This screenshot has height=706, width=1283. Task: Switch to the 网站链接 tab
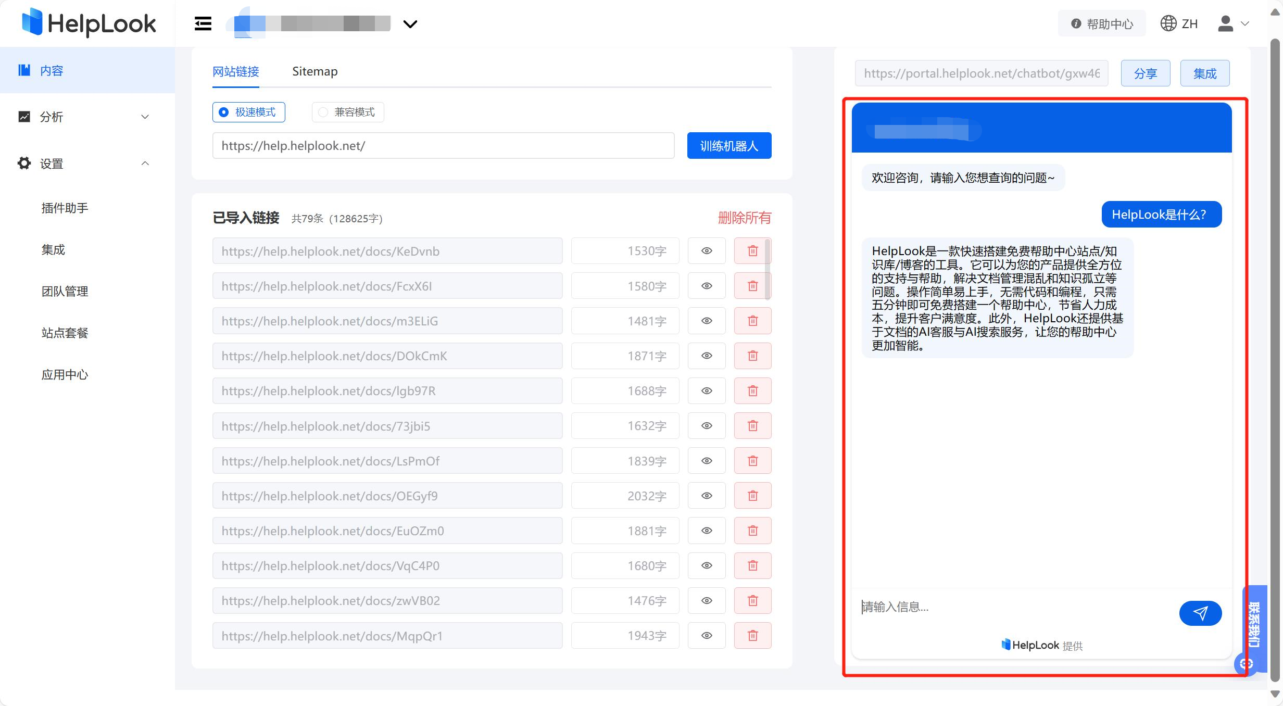(x=236, y=72)
